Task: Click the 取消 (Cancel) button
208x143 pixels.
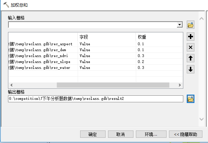Action: pos(121,134)
